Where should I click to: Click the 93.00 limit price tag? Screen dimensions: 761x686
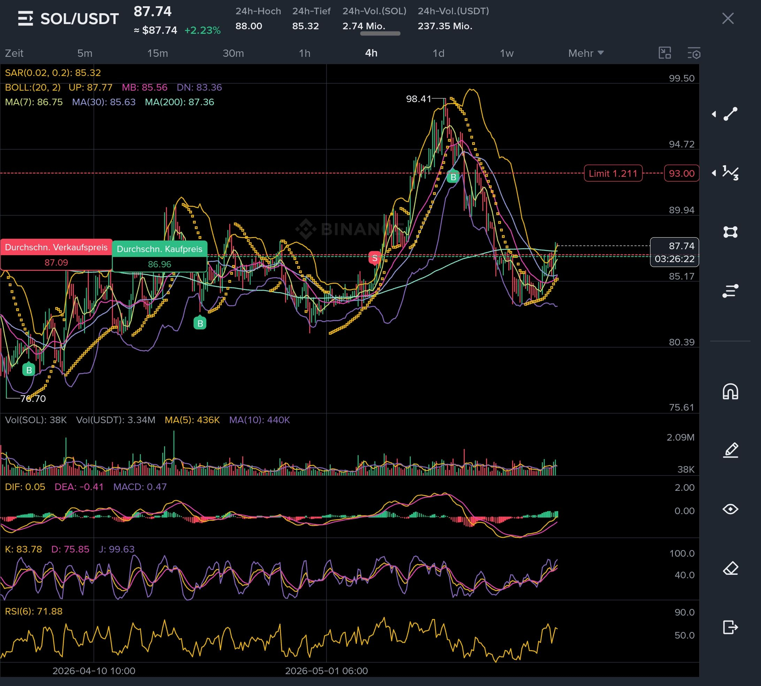click(682, 173)
